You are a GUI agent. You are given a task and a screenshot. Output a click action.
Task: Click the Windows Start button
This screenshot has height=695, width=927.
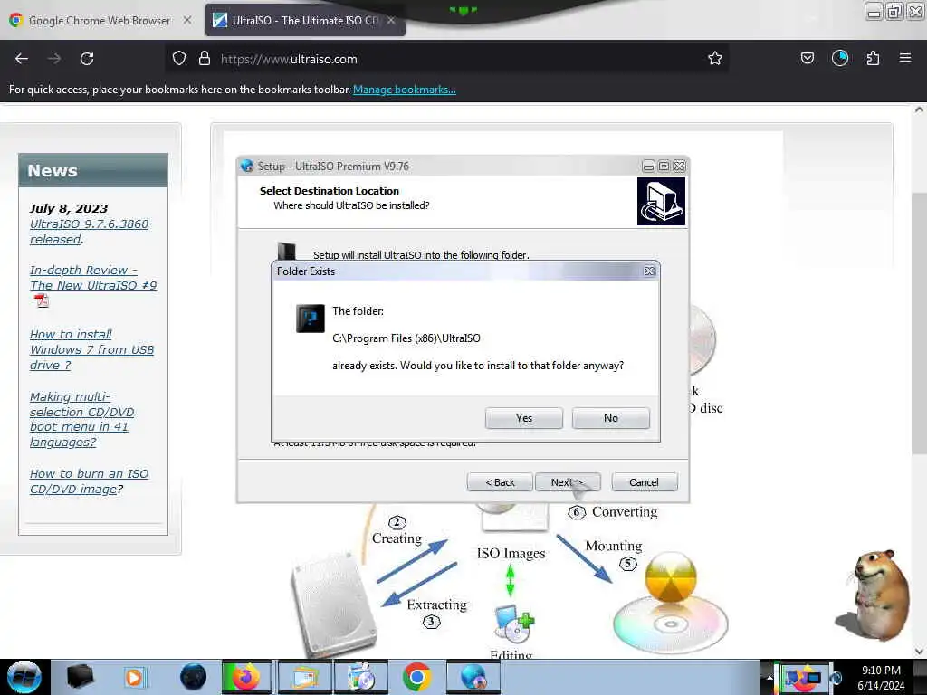pos(24,677)
